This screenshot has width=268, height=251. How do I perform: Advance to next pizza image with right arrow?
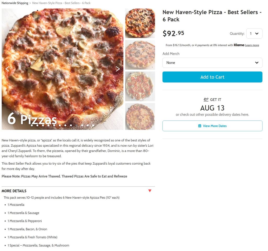point(118,69)
